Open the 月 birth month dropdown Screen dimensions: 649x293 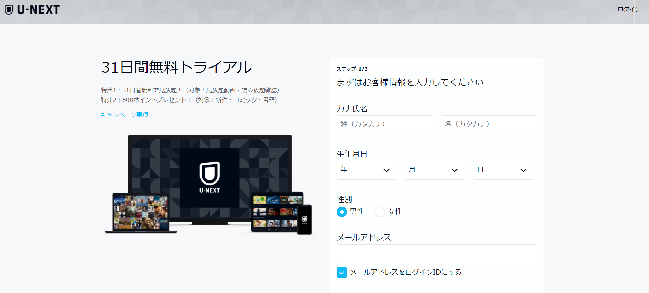tap(435, 170)
